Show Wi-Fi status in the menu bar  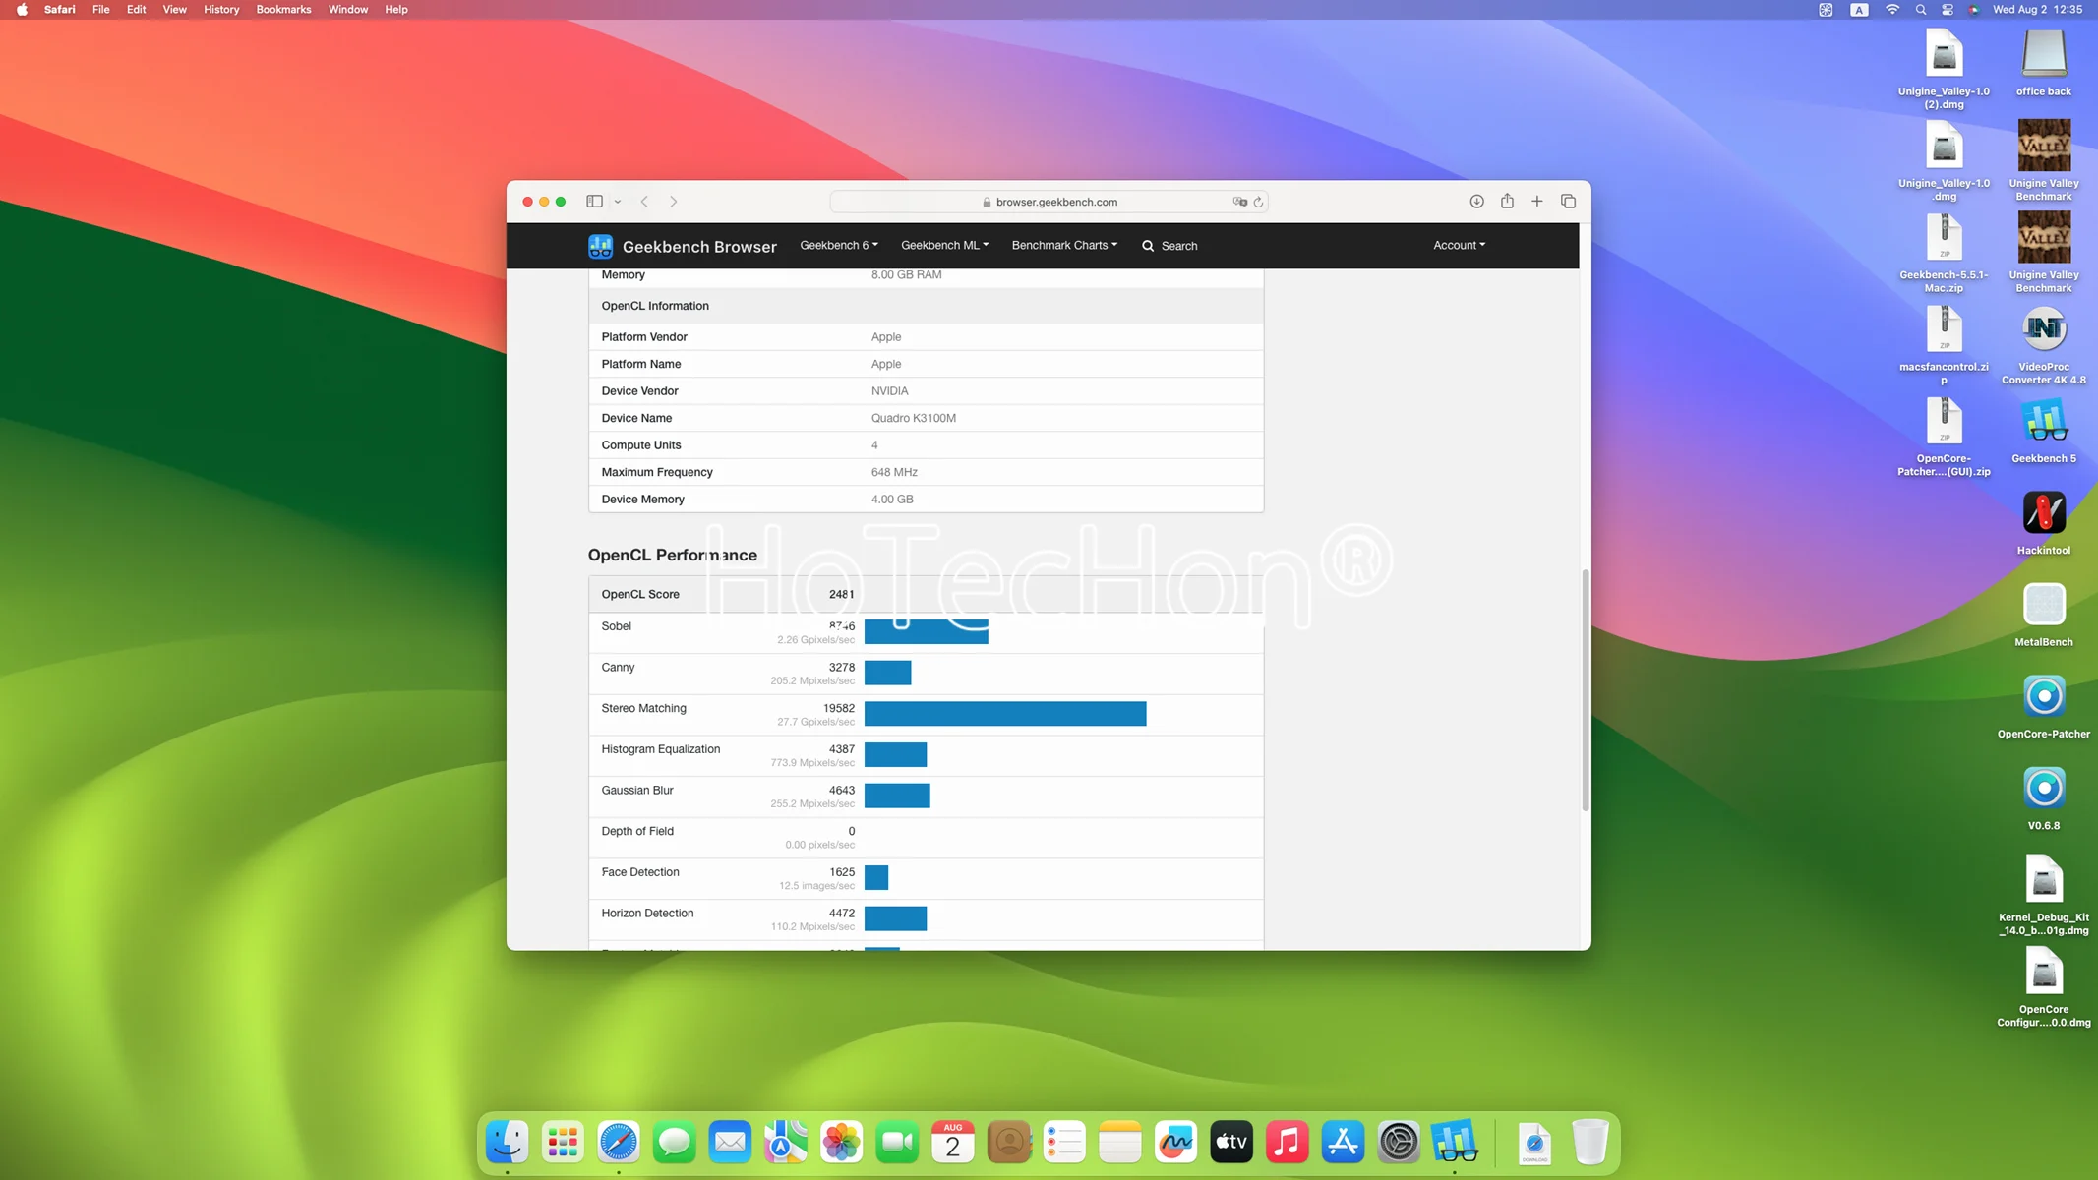[x=1892, y=10]
